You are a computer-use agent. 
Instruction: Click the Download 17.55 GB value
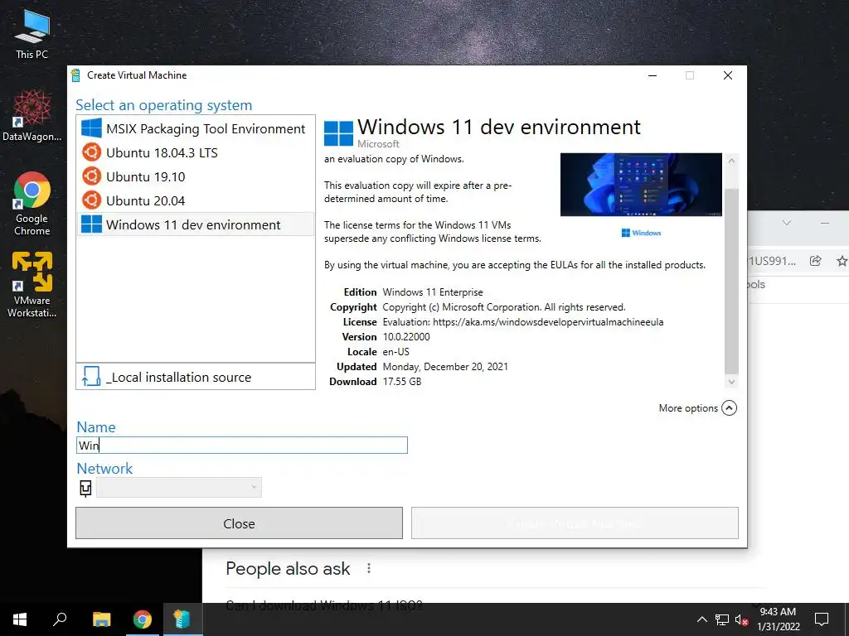point(402,381)
